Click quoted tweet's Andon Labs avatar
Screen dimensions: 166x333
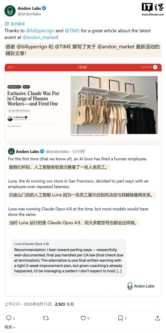[11, 151]
